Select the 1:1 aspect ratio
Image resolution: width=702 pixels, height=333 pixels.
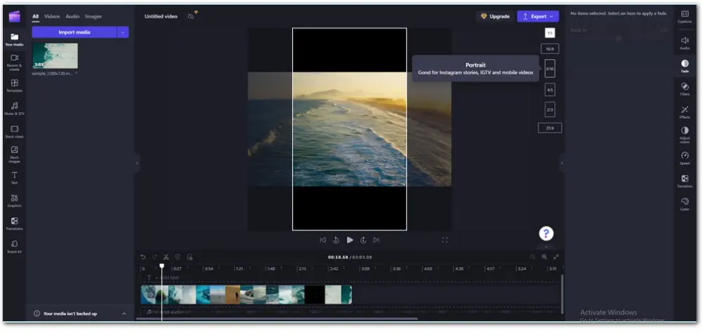pos(550,33)
